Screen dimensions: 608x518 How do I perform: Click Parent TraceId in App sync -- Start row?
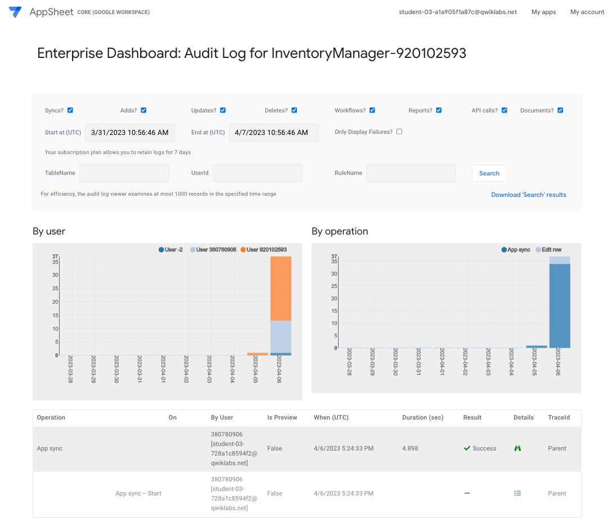(557, 493)
